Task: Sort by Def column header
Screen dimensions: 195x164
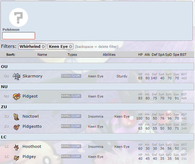Action: pyautogui.click(x=154, y=55)
